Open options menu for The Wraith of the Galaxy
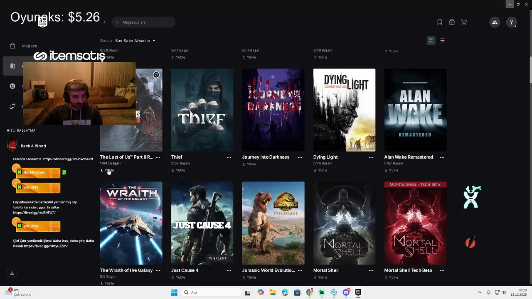532x299 pixels. (x=158, y=270)
